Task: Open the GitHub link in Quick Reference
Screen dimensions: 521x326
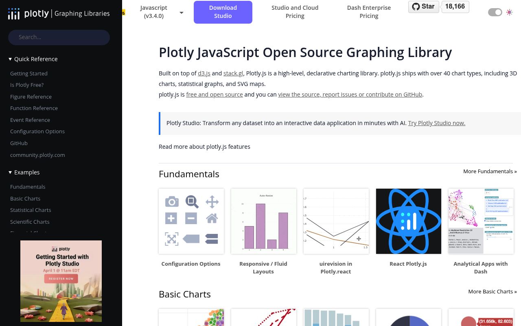Action: click(x=19, y=143)
